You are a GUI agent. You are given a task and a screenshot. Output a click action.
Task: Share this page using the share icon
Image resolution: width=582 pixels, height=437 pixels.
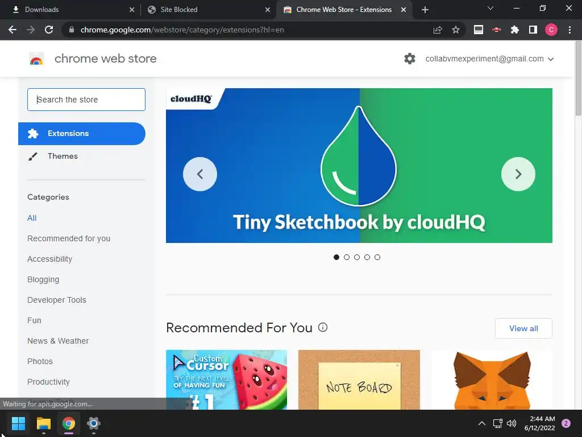438,30
